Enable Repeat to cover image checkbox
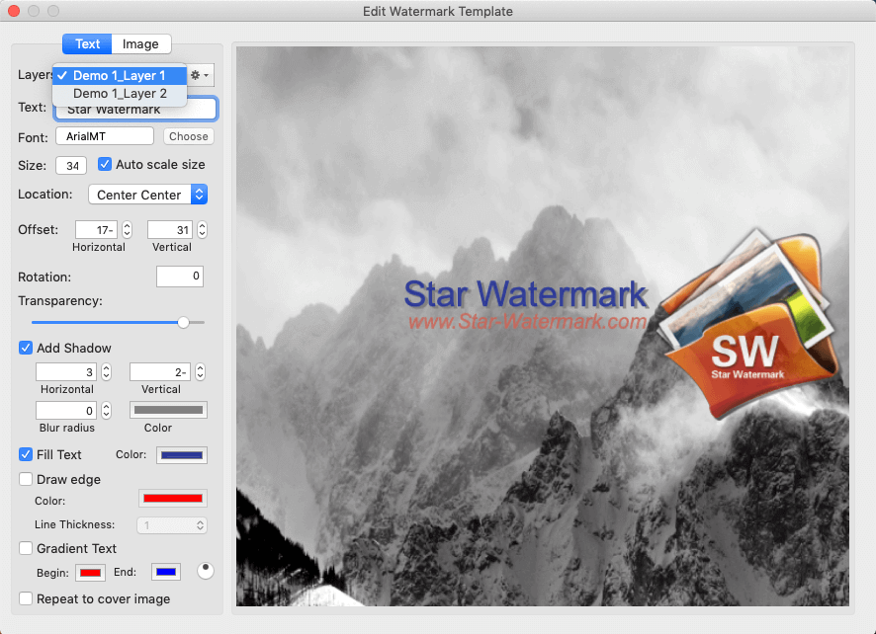 tap(26, 598)
